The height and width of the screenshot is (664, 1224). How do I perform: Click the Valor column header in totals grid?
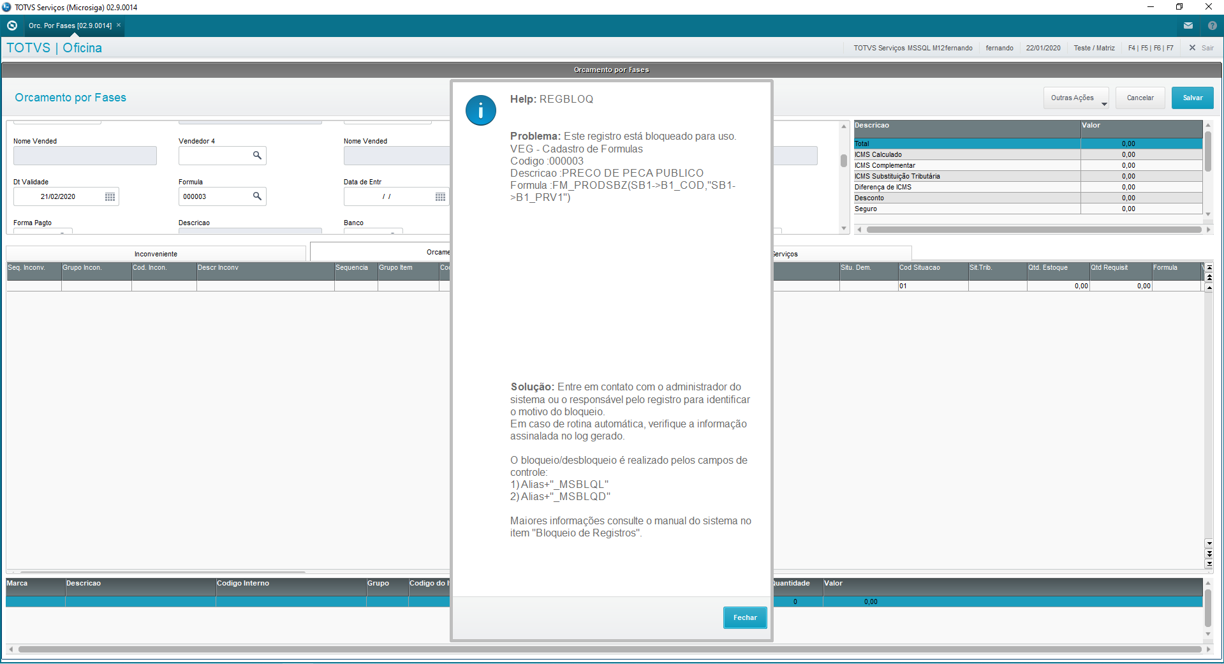coord(1142,129)
